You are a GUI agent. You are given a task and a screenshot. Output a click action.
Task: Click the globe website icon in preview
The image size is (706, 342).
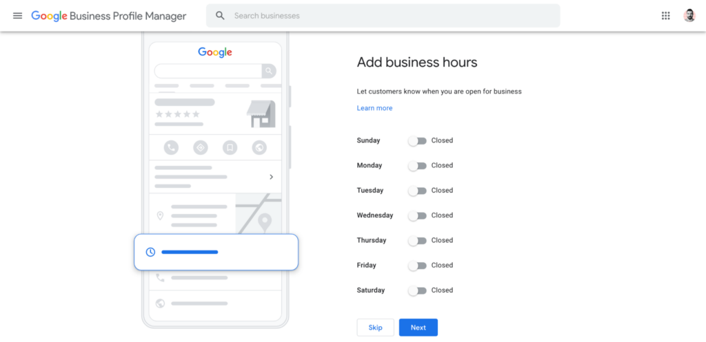pos(259,147)
